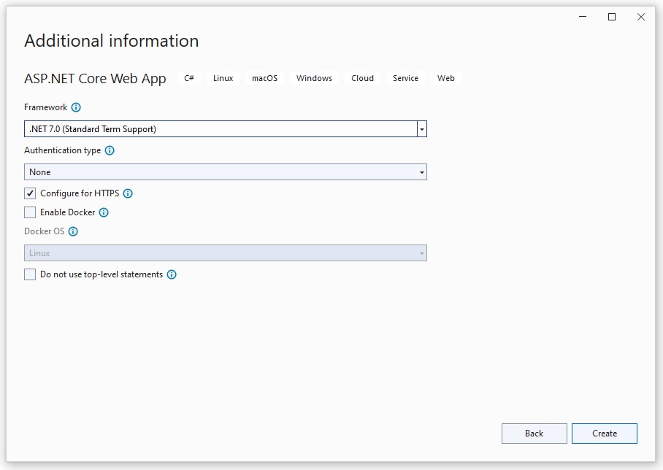Uncheck the Configure for HTTPS checkbox
This screenshot has height=470, width=663.
[30, 193]
